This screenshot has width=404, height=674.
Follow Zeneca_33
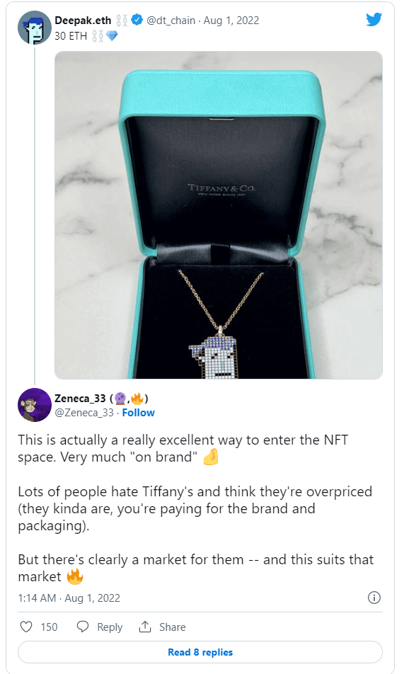pyautogui.click(x=138, y=413)
